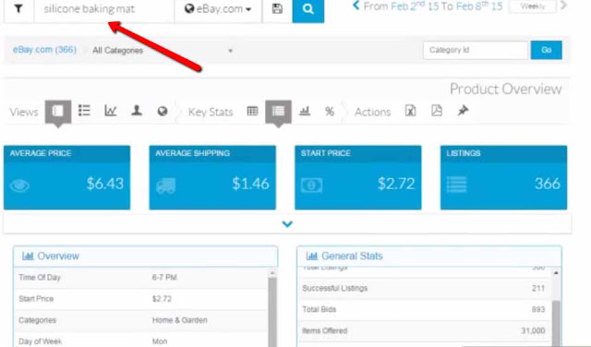Expand the All Categories dropdown
Screen dimensions: 591x347
click(163, 51)
